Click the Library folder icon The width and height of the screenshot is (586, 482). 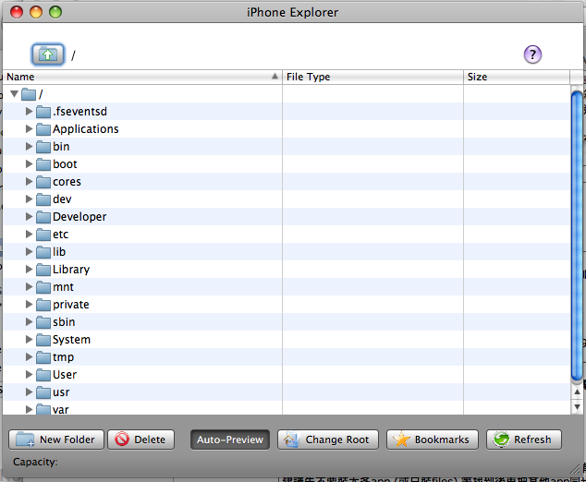tap(43, 270)
